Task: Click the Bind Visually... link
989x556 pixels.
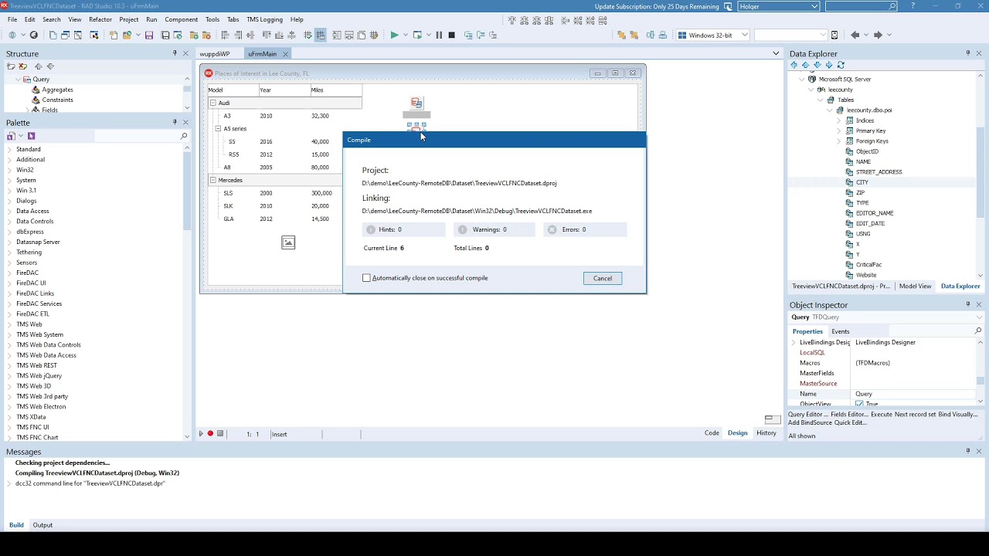Action: click(958, 415)
